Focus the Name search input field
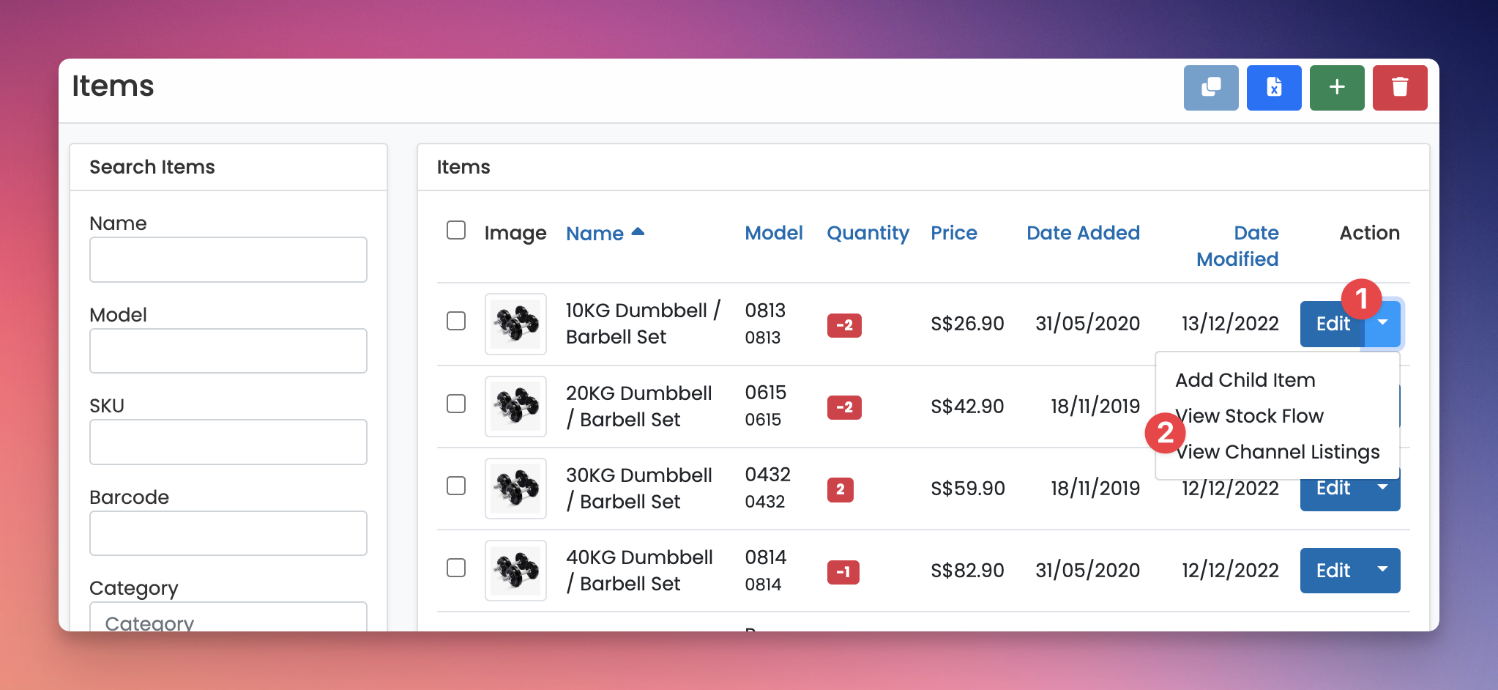The height and width of the screenshot is (690, 1498). click(228, 259)
